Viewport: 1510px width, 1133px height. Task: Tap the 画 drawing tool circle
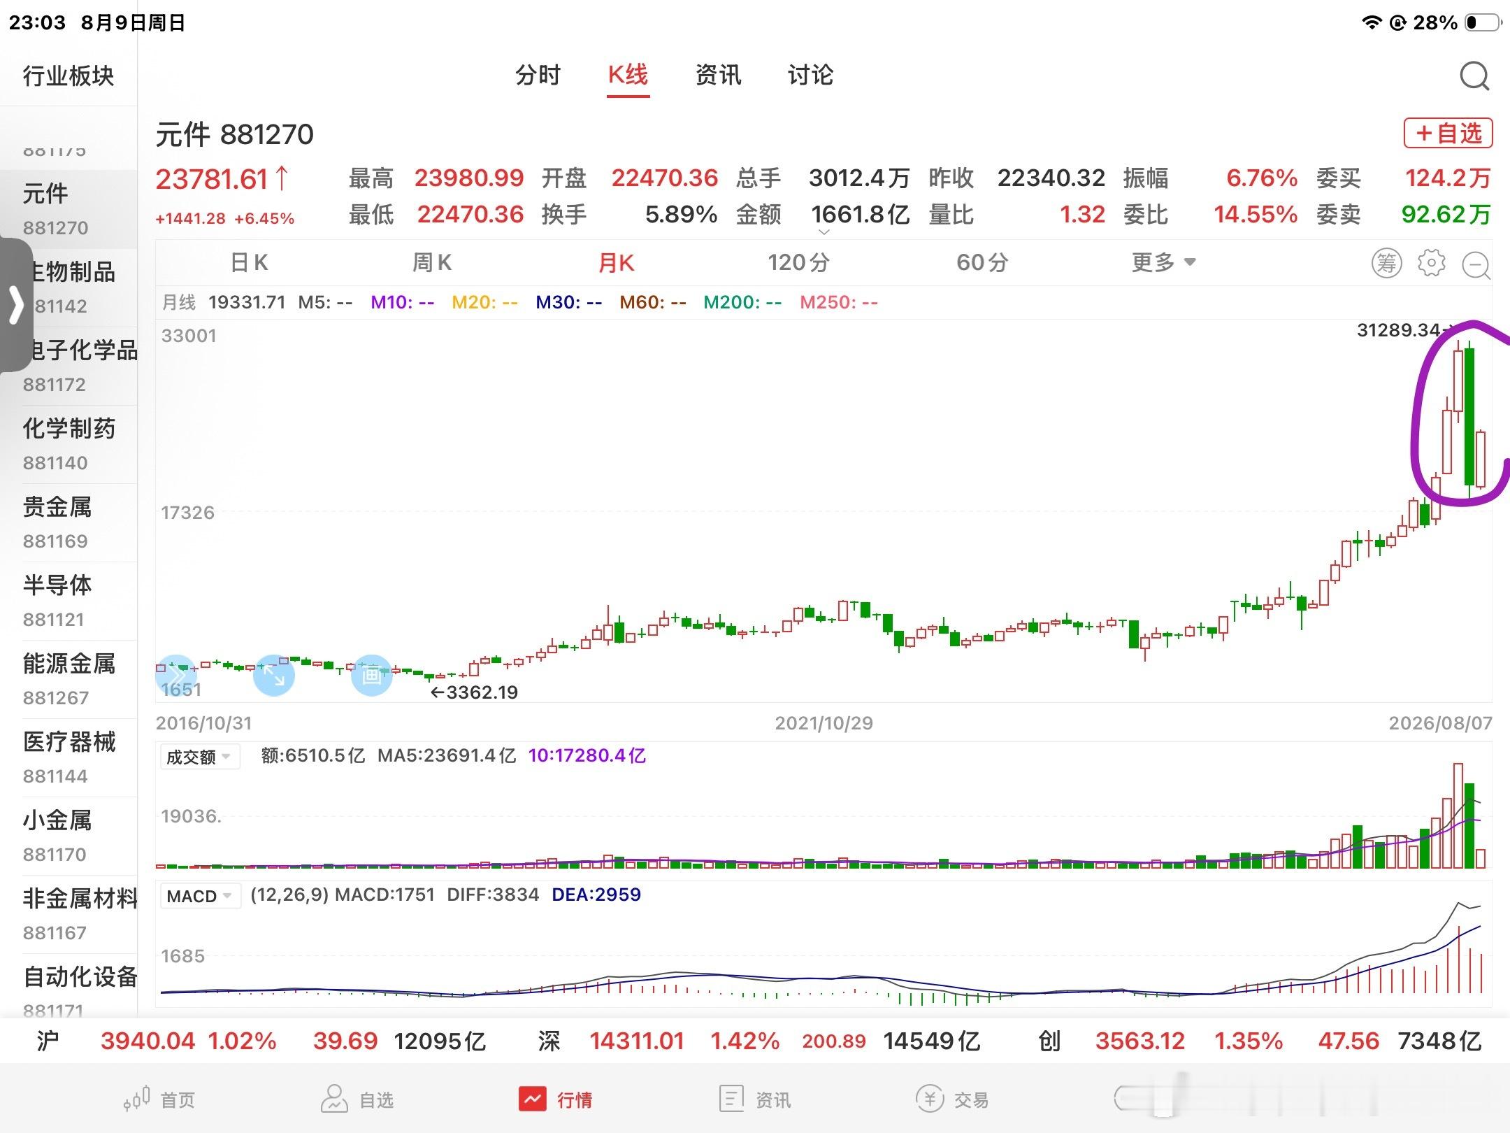click(371, 675)
